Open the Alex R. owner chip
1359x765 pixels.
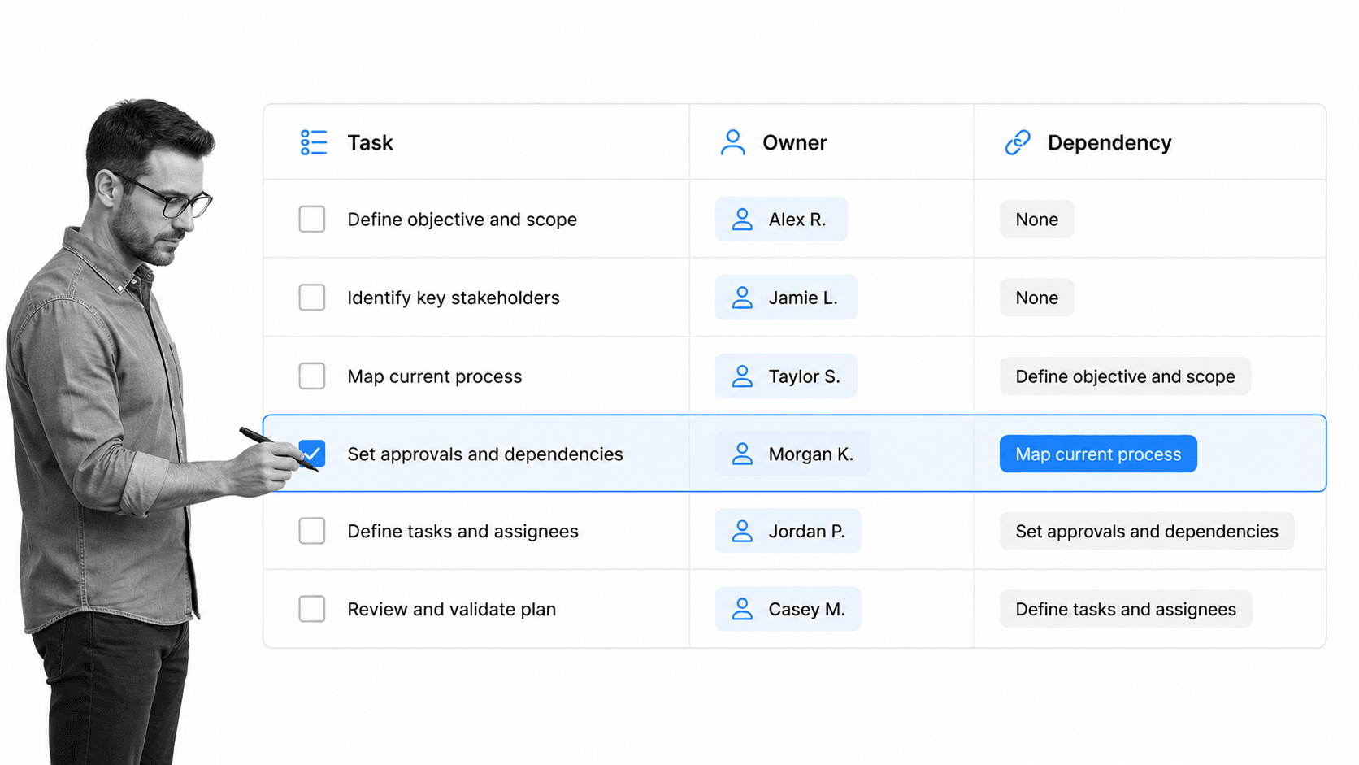tap(781, 219)
